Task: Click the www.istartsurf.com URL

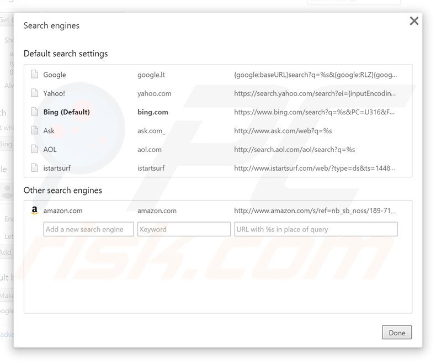Action: [x=315, y=168]
